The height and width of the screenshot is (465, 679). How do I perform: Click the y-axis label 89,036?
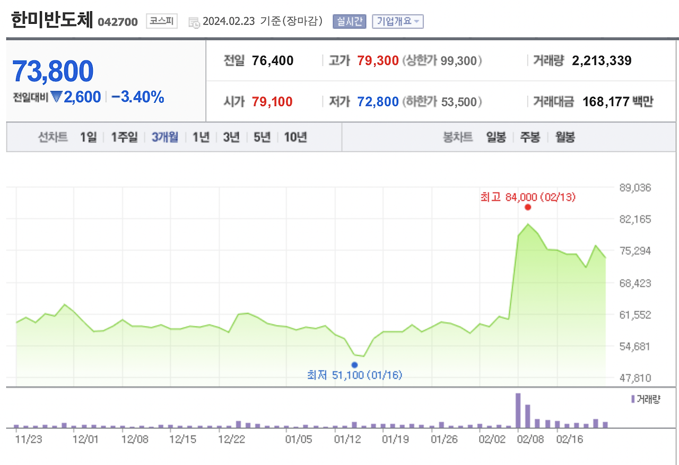tap(635, 188)
